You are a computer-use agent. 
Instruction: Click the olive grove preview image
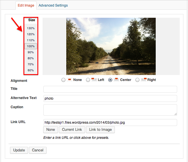coord(111,46)
